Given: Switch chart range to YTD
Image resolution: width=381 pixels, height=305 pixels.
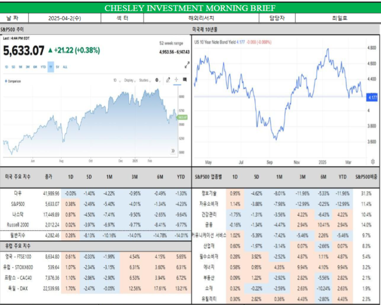Looking at the screenshot, I should (x=43, y=67).
